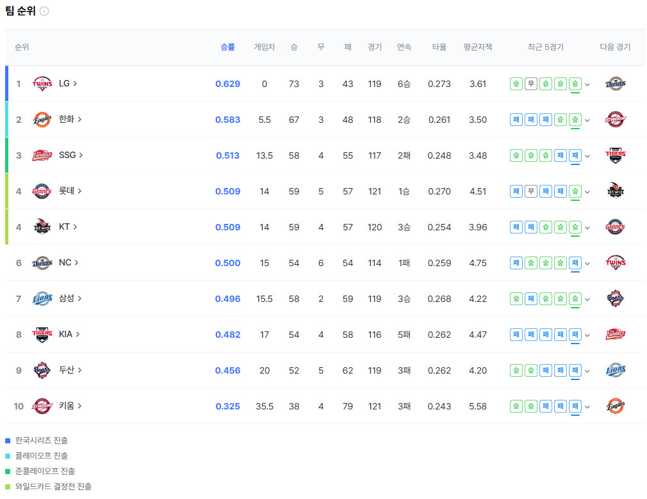647x499 pixels.
Task: Sort table by 승률 column header
Action: click(x=227, y=47)
